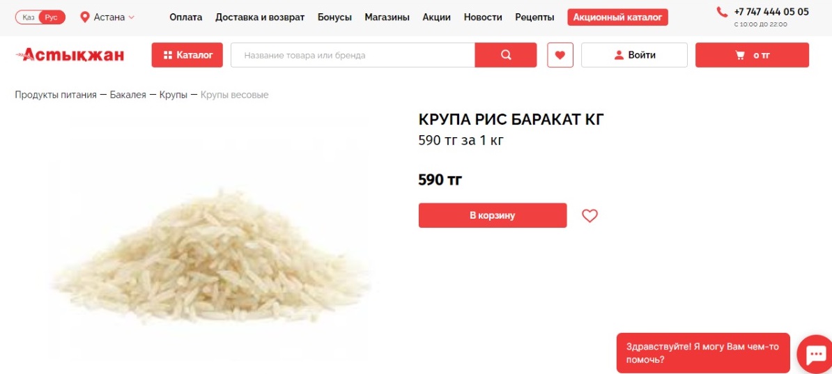
Task: Click the В корзину button
Action: (493, 215)
